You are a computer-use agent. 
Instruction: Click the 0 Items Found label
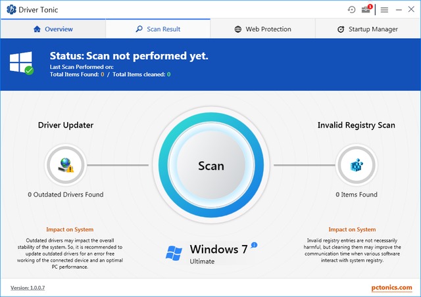[356, 194]
